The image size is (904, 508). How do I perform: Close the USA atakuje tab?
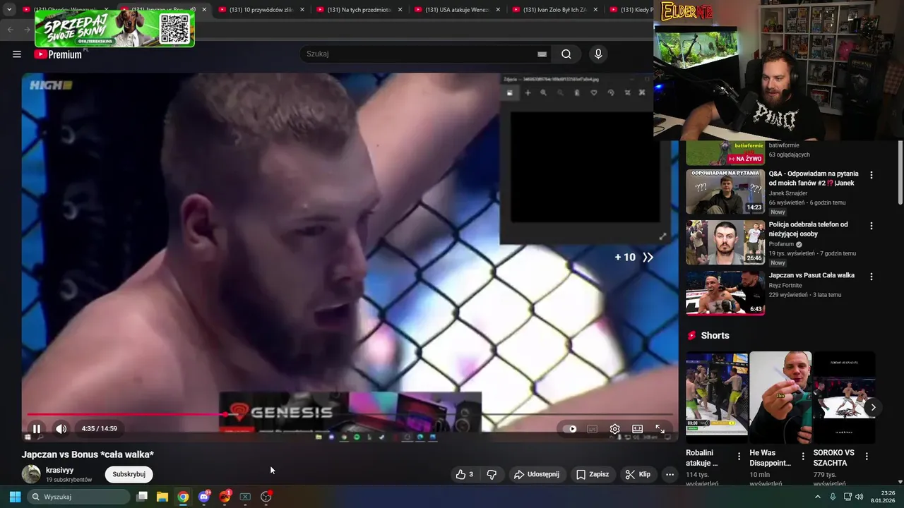(499, 10)
